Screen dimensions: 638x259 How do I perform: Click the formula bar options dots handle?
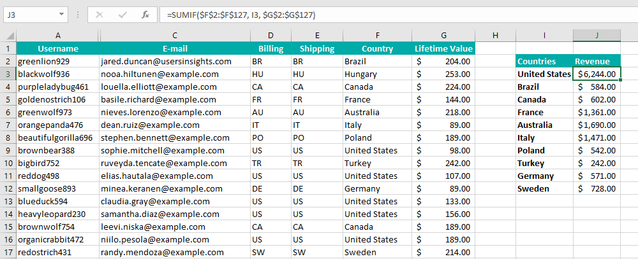78,15
